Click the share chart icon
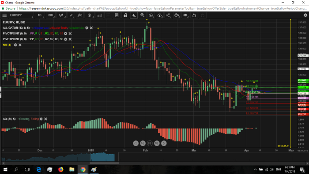Screen dimensions: 309x174 tap(168, 15)
